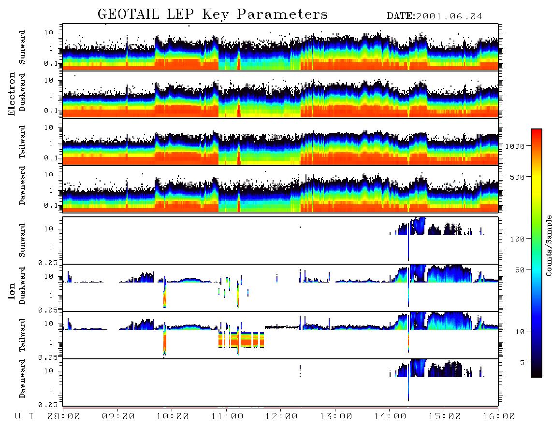Click the "16:00" time tick label
Viewport: 552px width, 425px height.
(499, 416)
